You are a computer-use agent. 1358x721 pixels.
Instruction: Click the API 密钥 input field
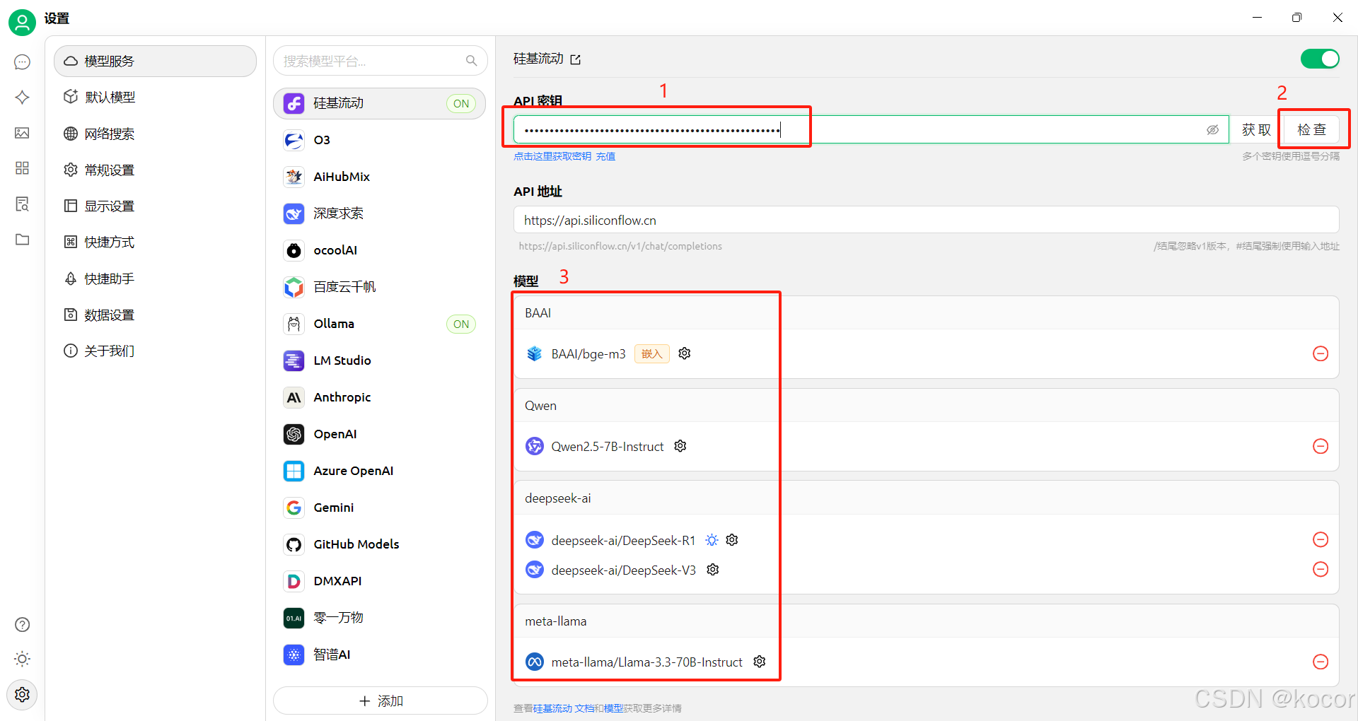click(x=871, y=130)
